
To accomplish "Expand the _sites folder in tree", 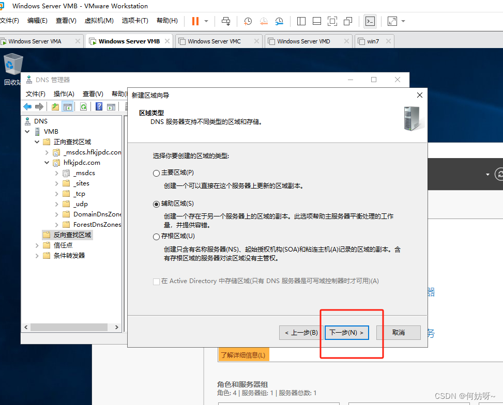I will [x=56, y=183].
